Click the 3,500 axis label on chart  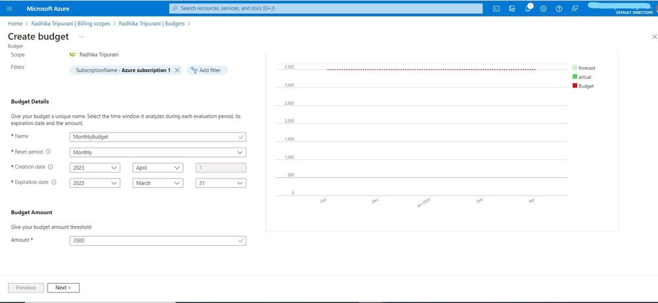(289, 67)
